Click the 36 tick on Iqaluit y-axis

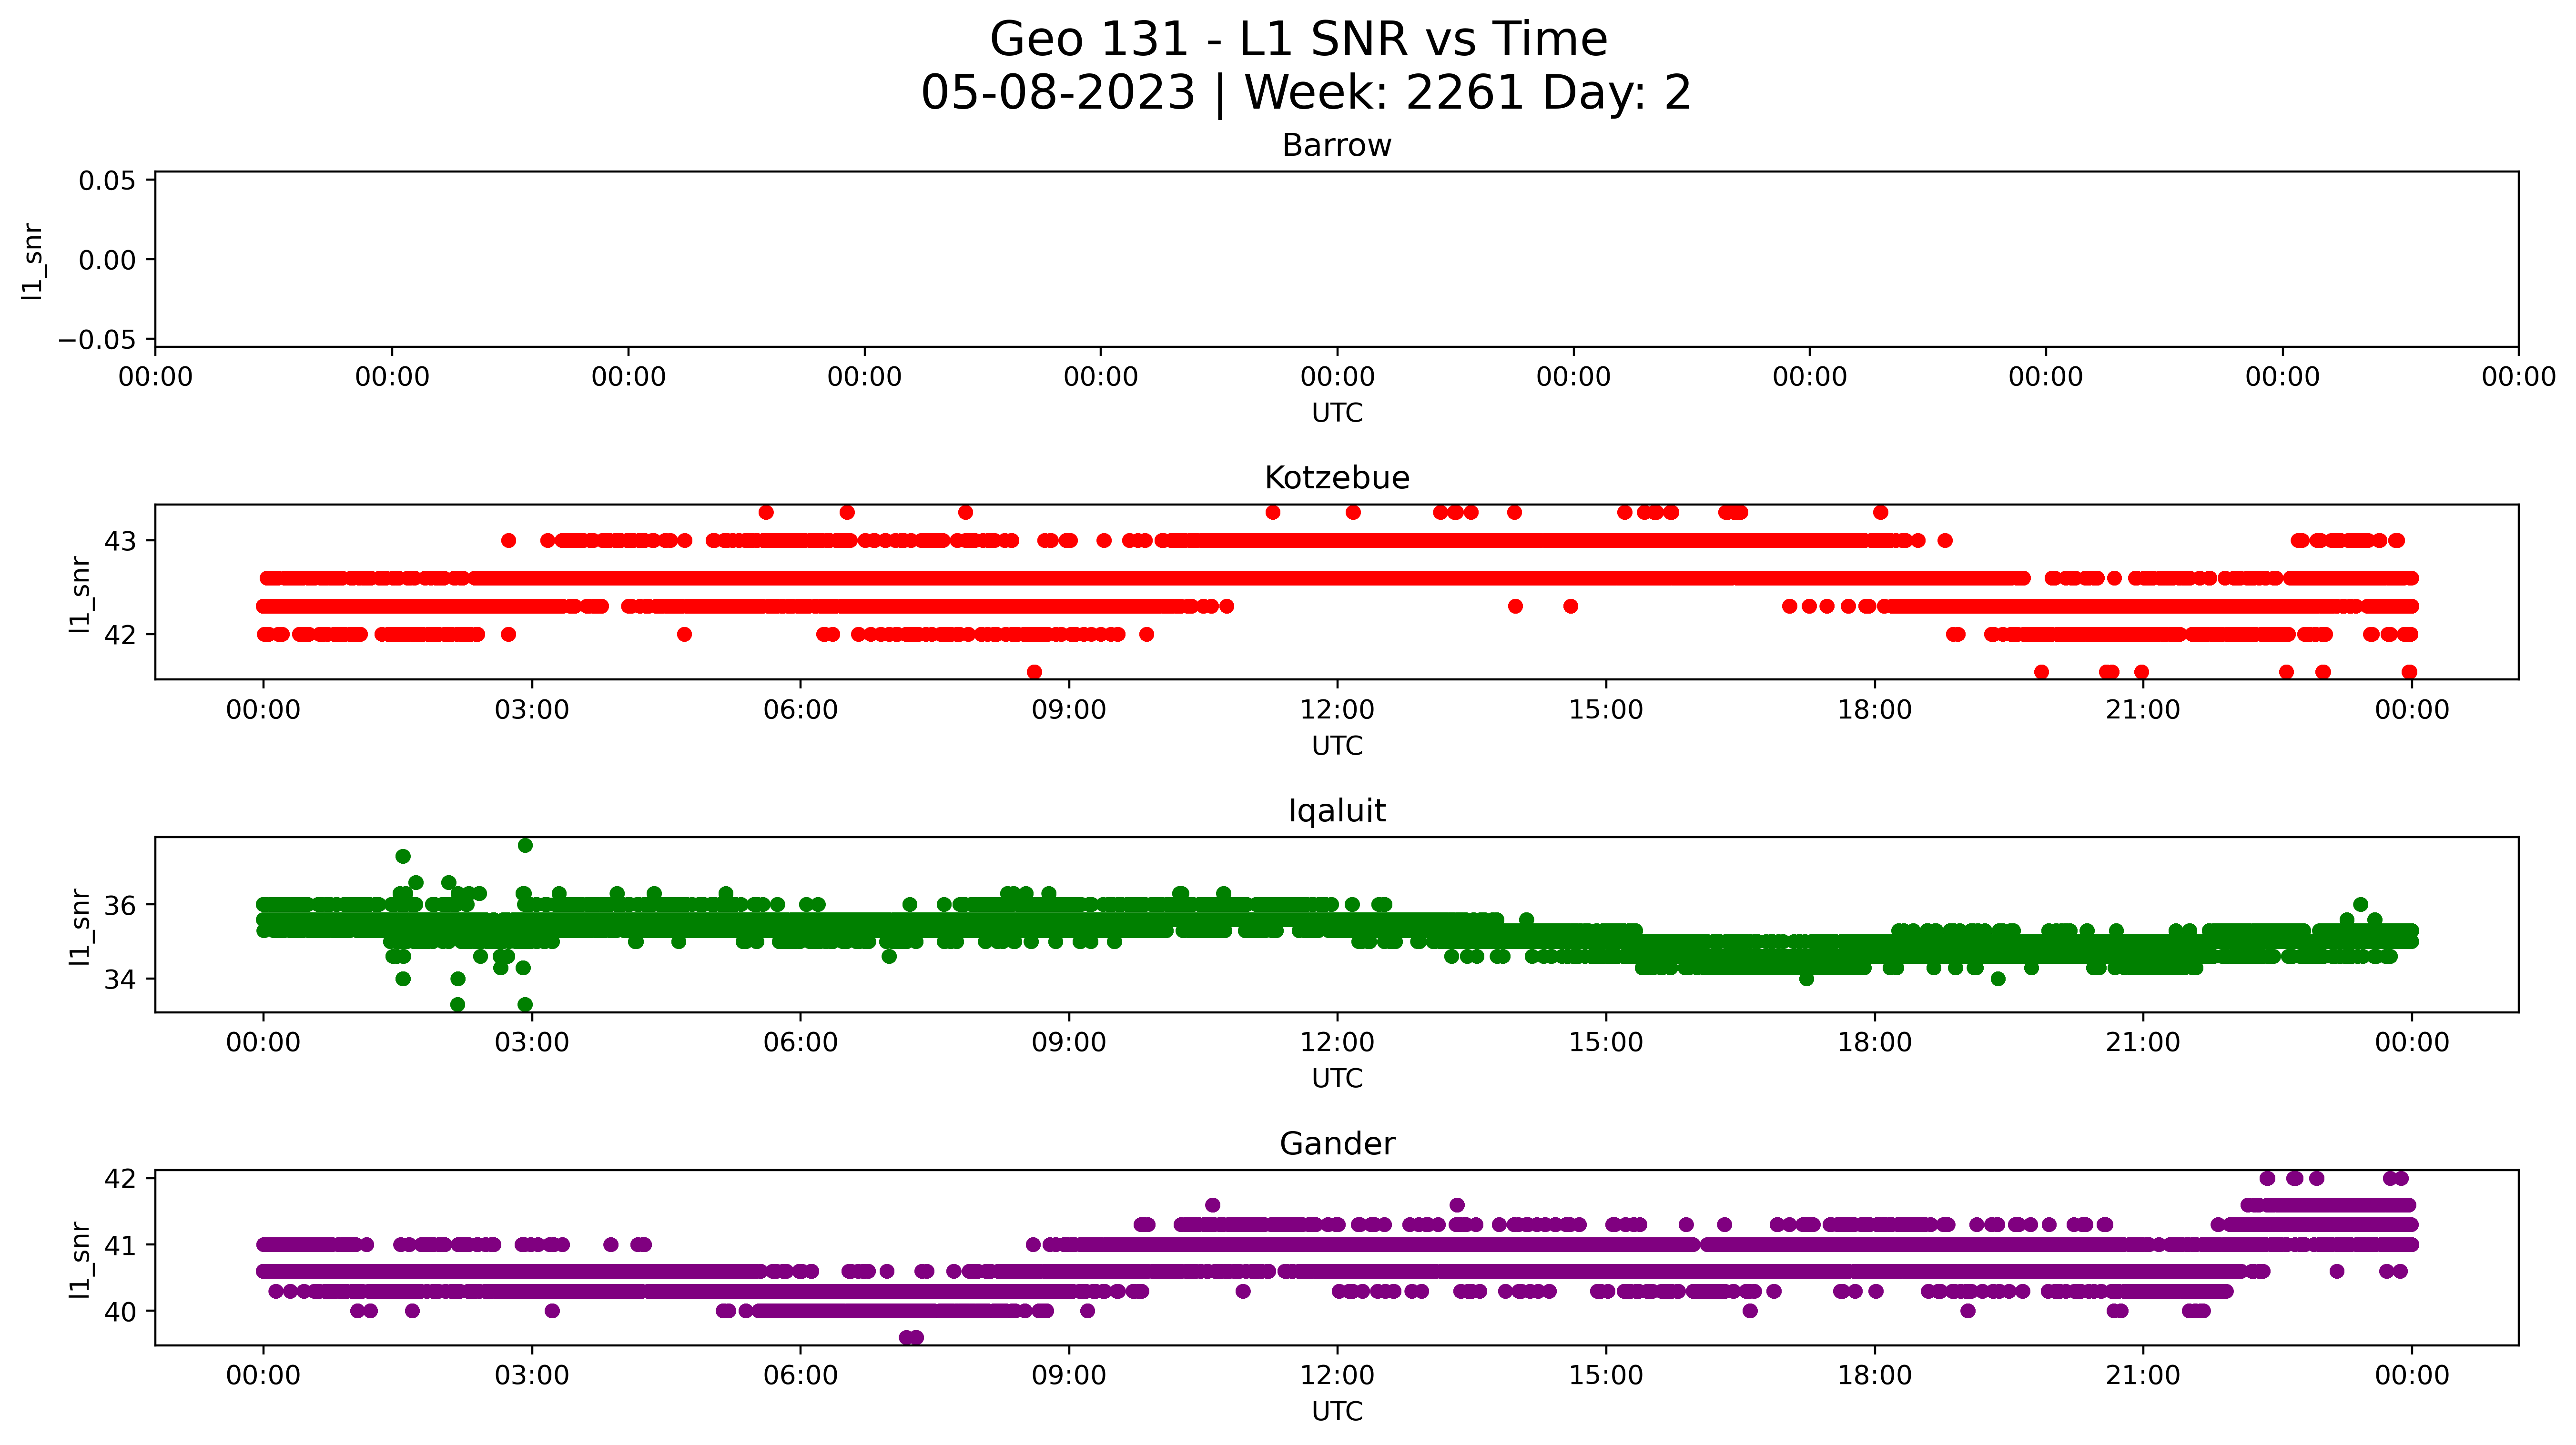[x=120, y=905]
